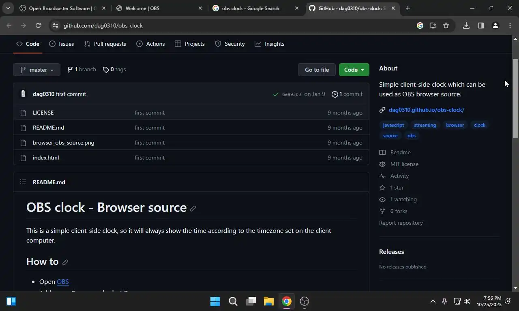The image size is (519, 311).
Task: Click dag0310 avatar in commit row
Action: 23,94
